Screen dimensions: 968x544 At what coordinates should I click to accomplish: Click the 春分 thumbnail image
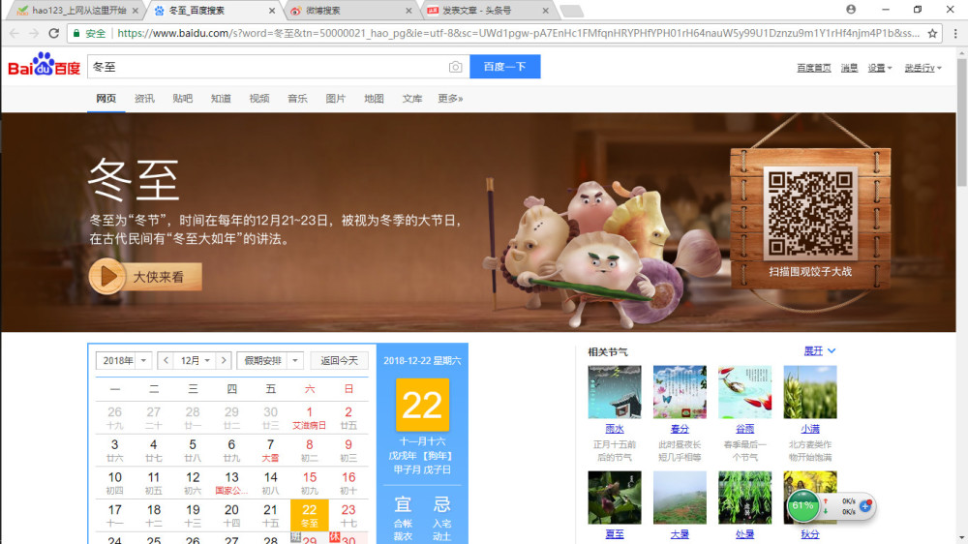pos(680,392)
